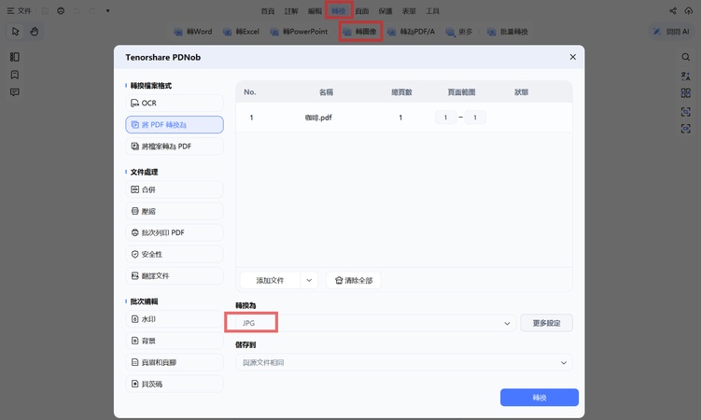Select the arrow pointer tool
The width and height of the screenshot is (701, 420).
point(15,32)
